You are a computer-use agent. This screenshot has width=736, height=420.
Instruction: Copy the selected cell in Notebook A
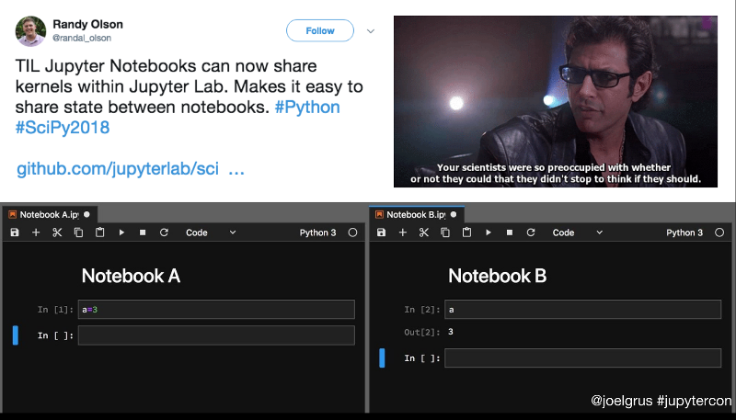click(x=78, y=233)
